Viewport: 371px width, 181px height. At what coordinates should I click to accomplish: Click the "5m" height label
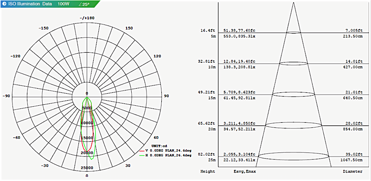point(213,36)
